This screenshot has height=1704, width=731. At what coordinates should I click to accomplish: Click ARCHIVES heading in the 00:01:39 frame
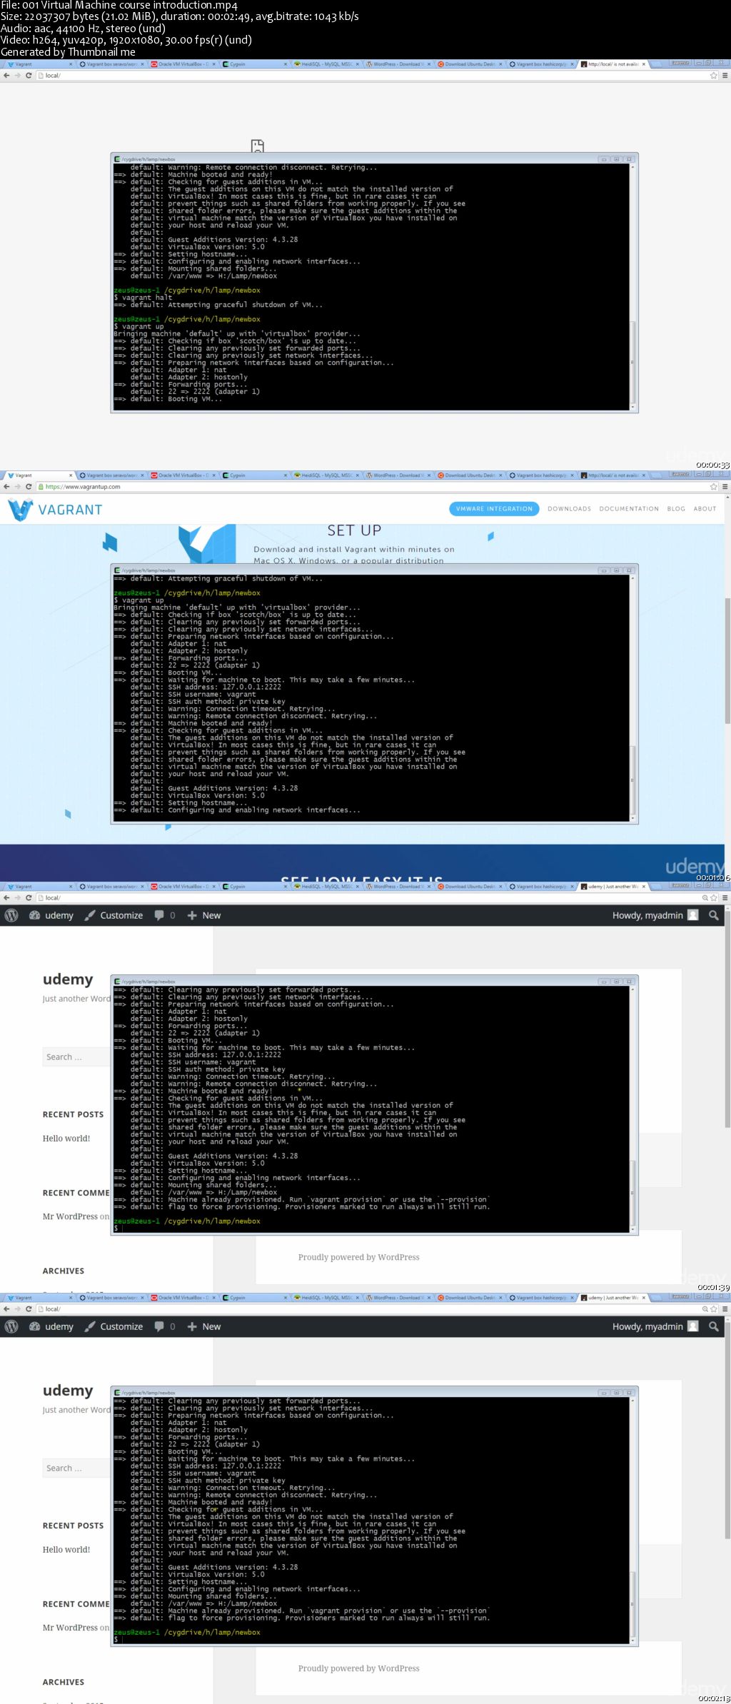[64, 1271]
